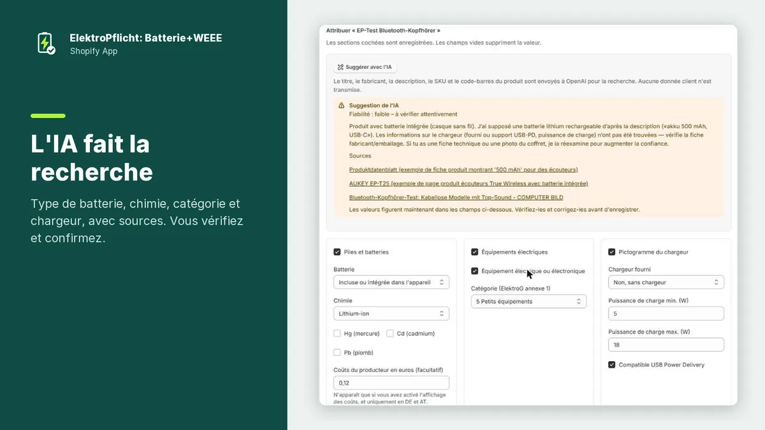Open the Batterie dropdown
The width and height of the screenshot is (765, 430).
click(391, 282)
